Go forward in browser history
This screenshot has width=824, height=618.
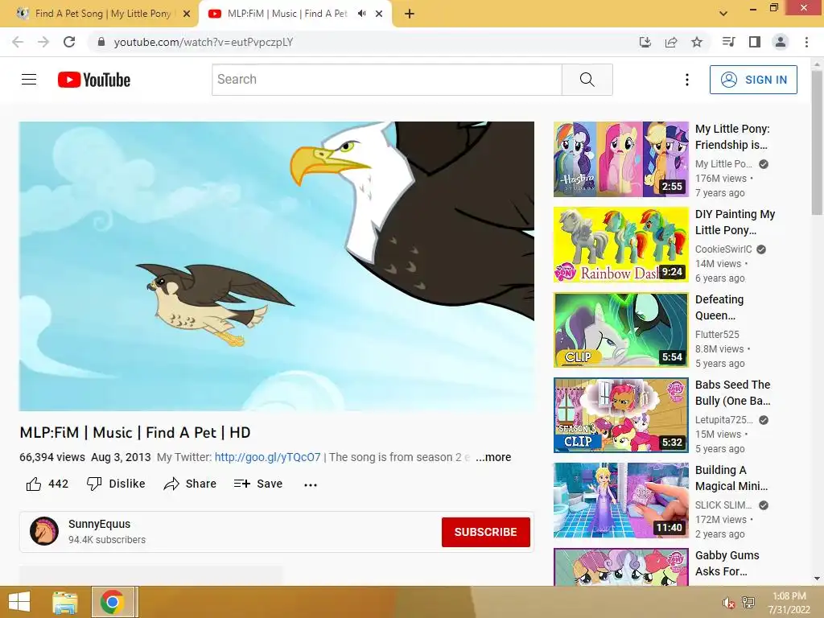point(43,42)
